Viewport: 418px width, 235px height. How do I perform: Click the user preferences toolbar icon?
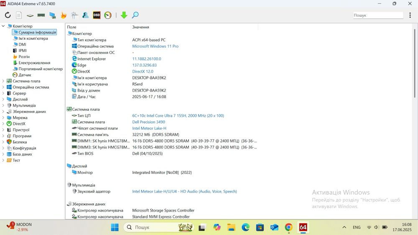tap(85, 15)
